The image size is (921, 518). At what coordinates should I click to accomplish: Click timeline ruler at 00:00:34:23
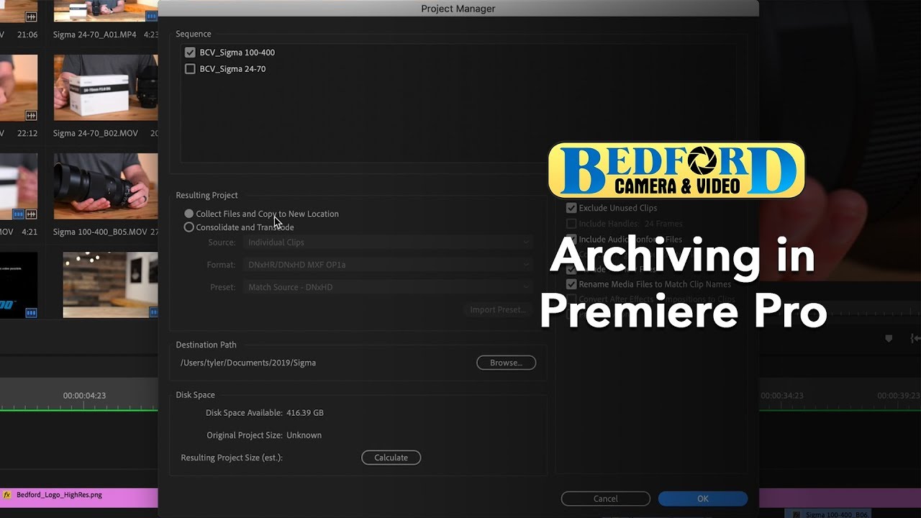pos(782,396)
